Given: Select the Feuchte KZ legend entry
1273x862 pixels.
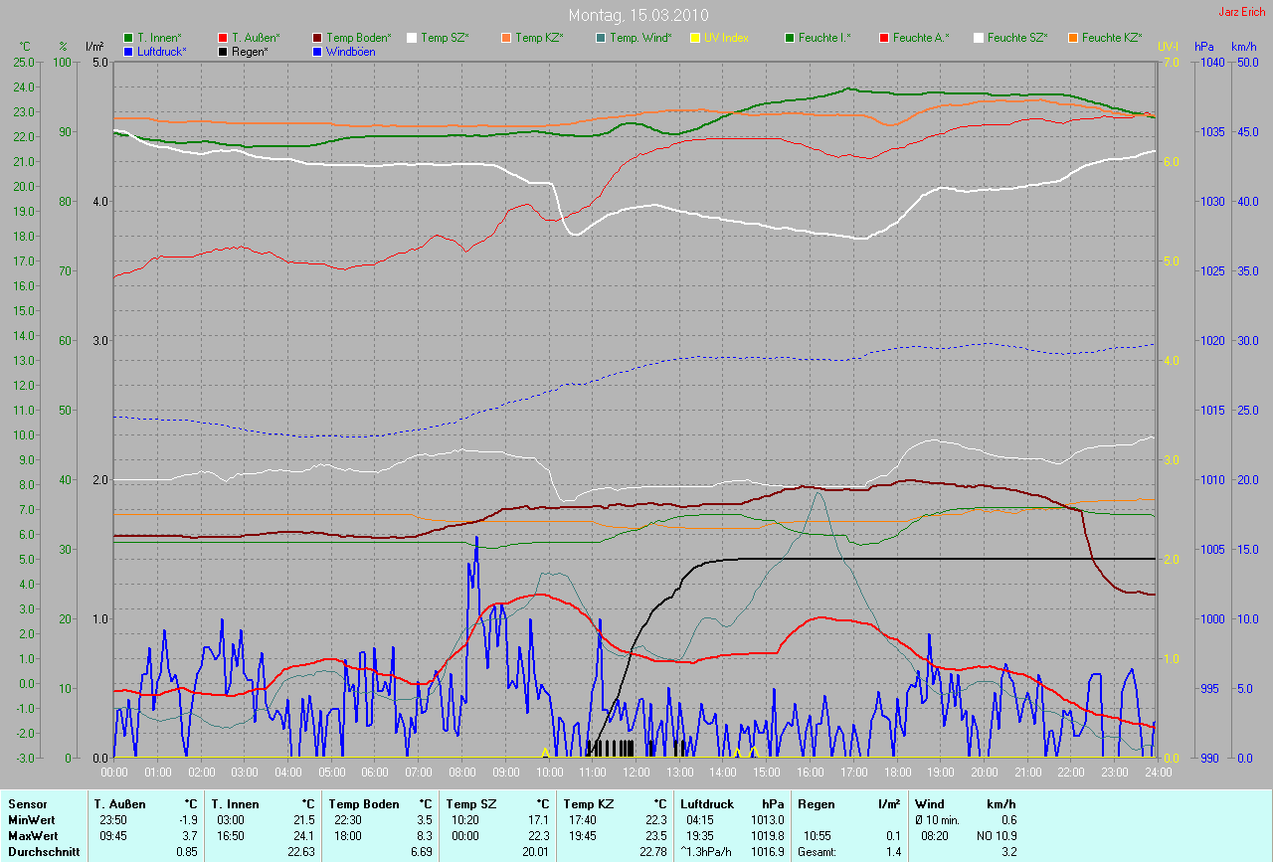Looking at the screenshot, I should (x=1113, y=38).
